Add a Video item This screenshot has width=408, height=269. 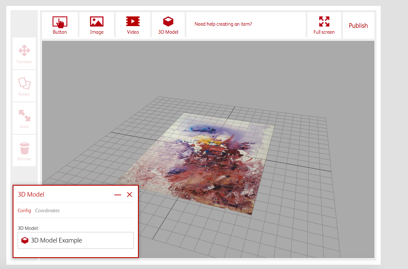132,25
